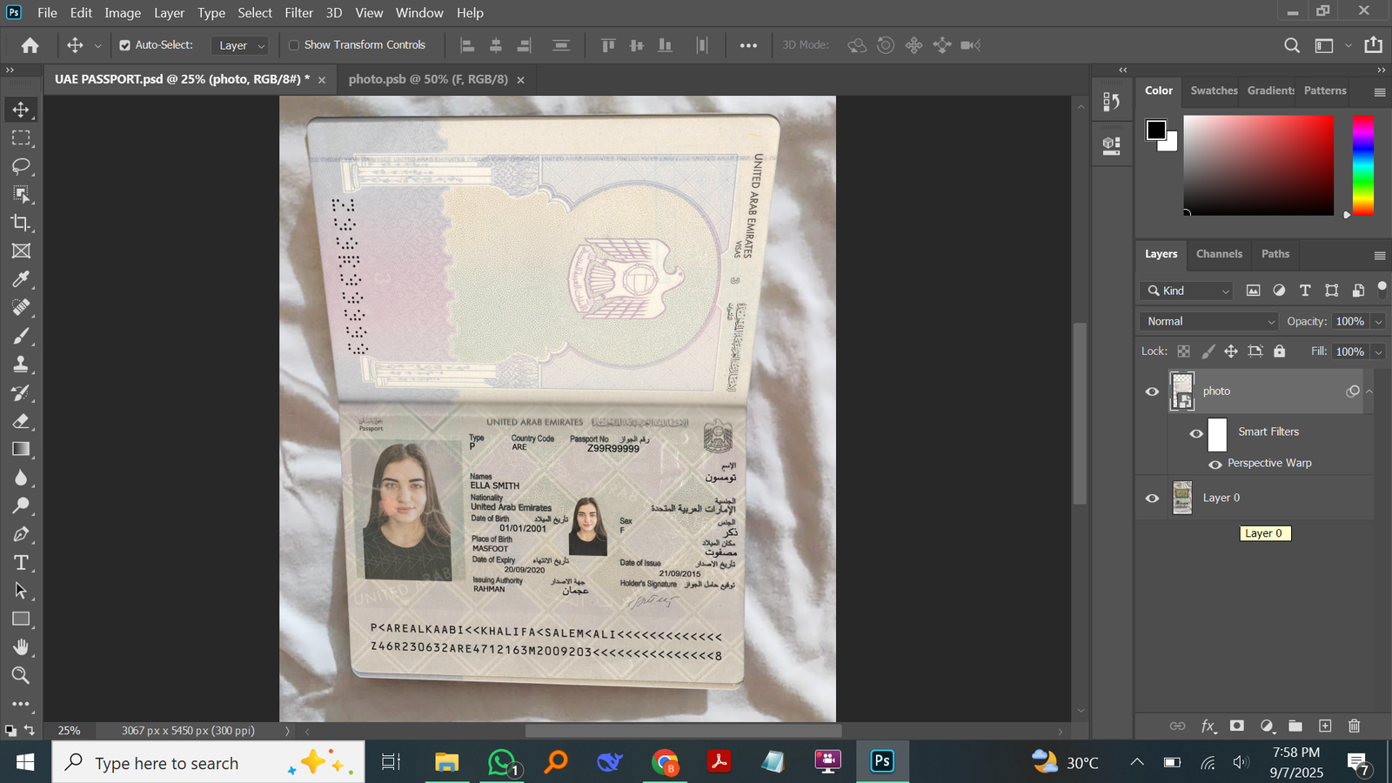Expand the Opacity value dropdown
Viewport: 1392px width, 783px height.
pyautogui.click(x=1378, y=322)
